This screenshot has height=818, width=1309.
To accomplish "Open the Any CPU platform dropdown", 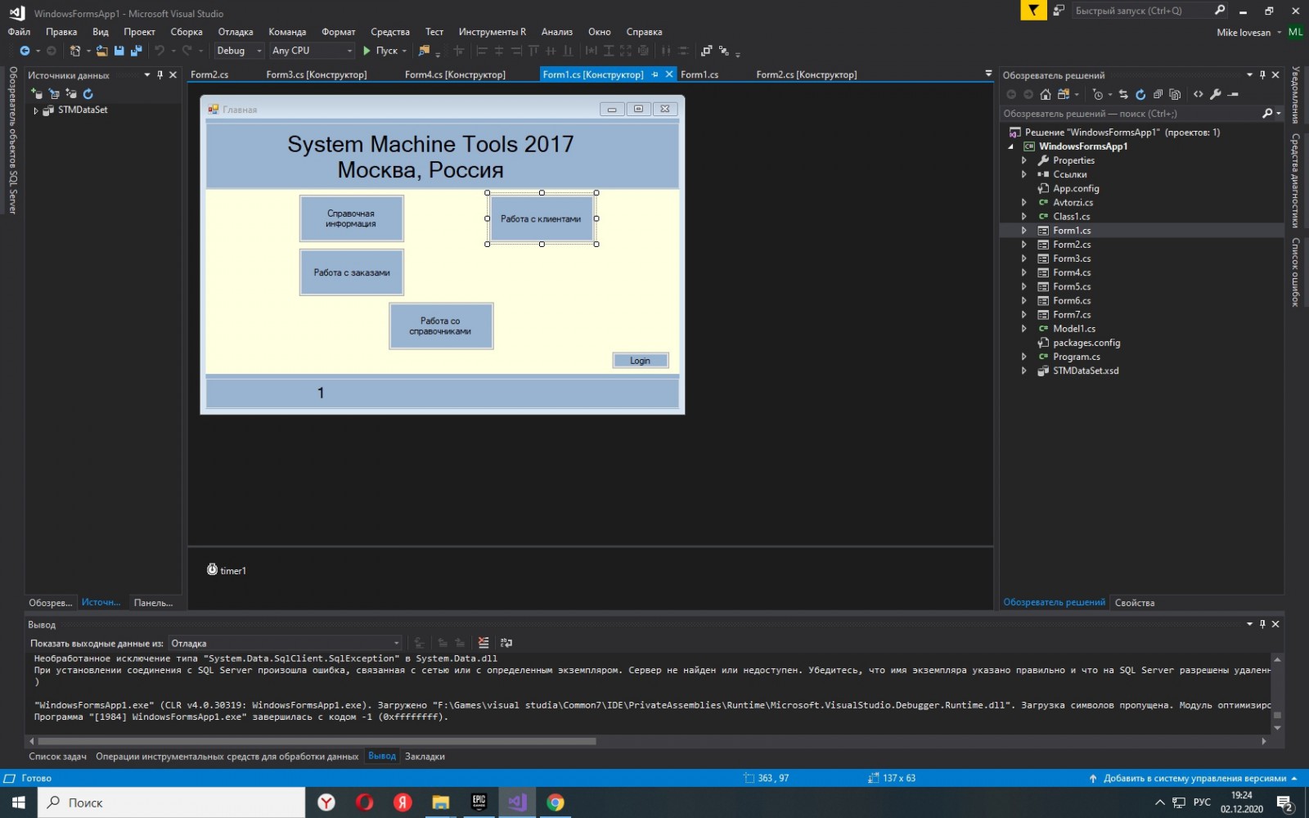I will (312, 51).
